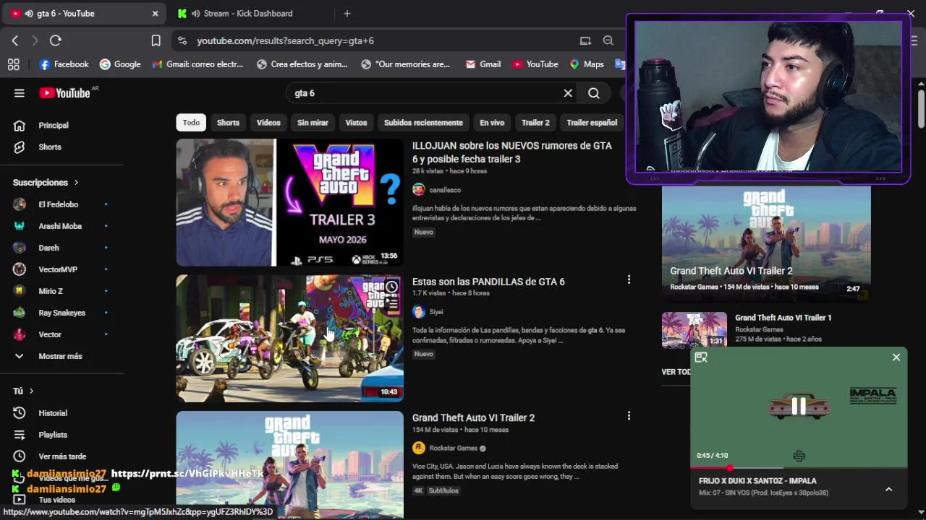Open Google bookmark

click(x=120, y=64)
